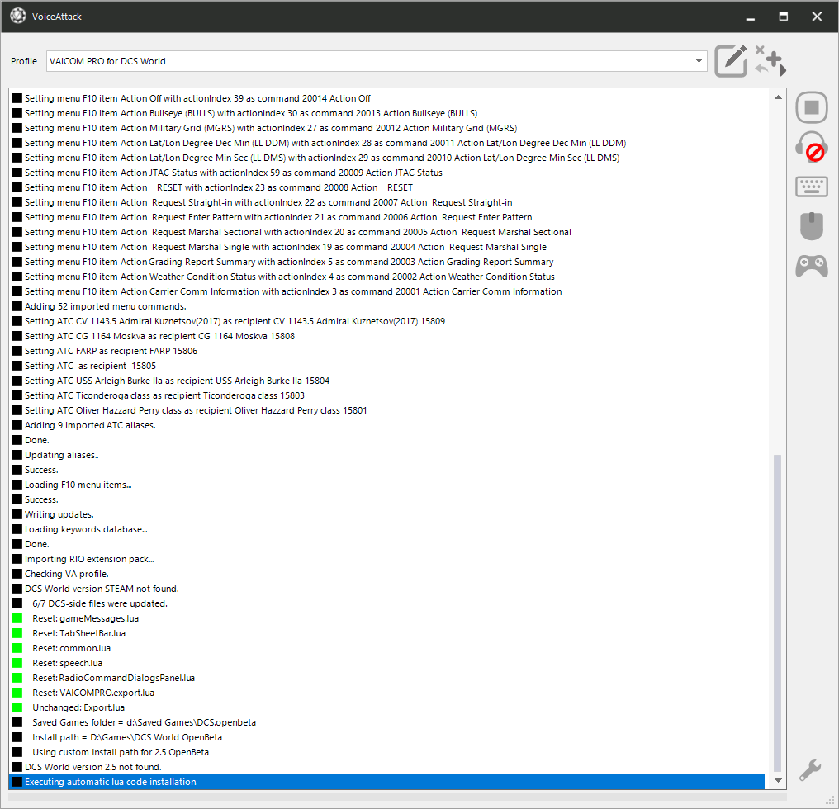
Task: Select 'Reset: RadioCommandDialogsPanel.lua' line
Action: click(386, 678)
